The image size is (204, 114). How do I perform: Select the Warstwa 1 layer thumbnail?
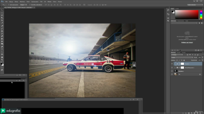[176, 71]
